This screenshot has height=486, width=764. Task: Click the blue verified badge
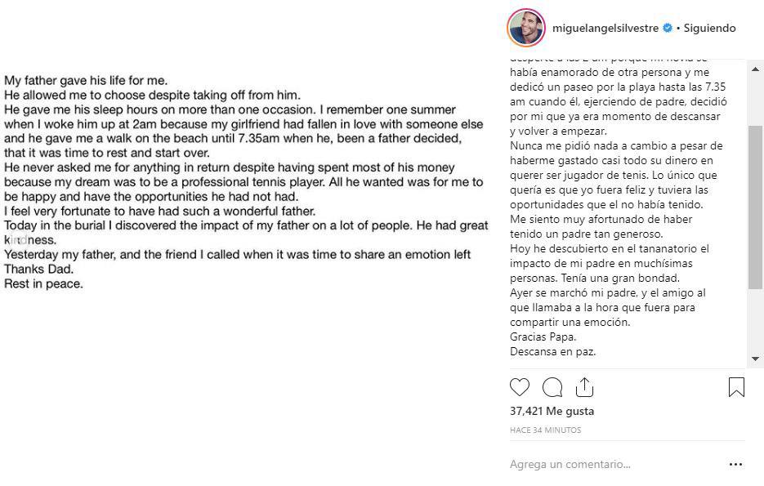coord(667,28)
